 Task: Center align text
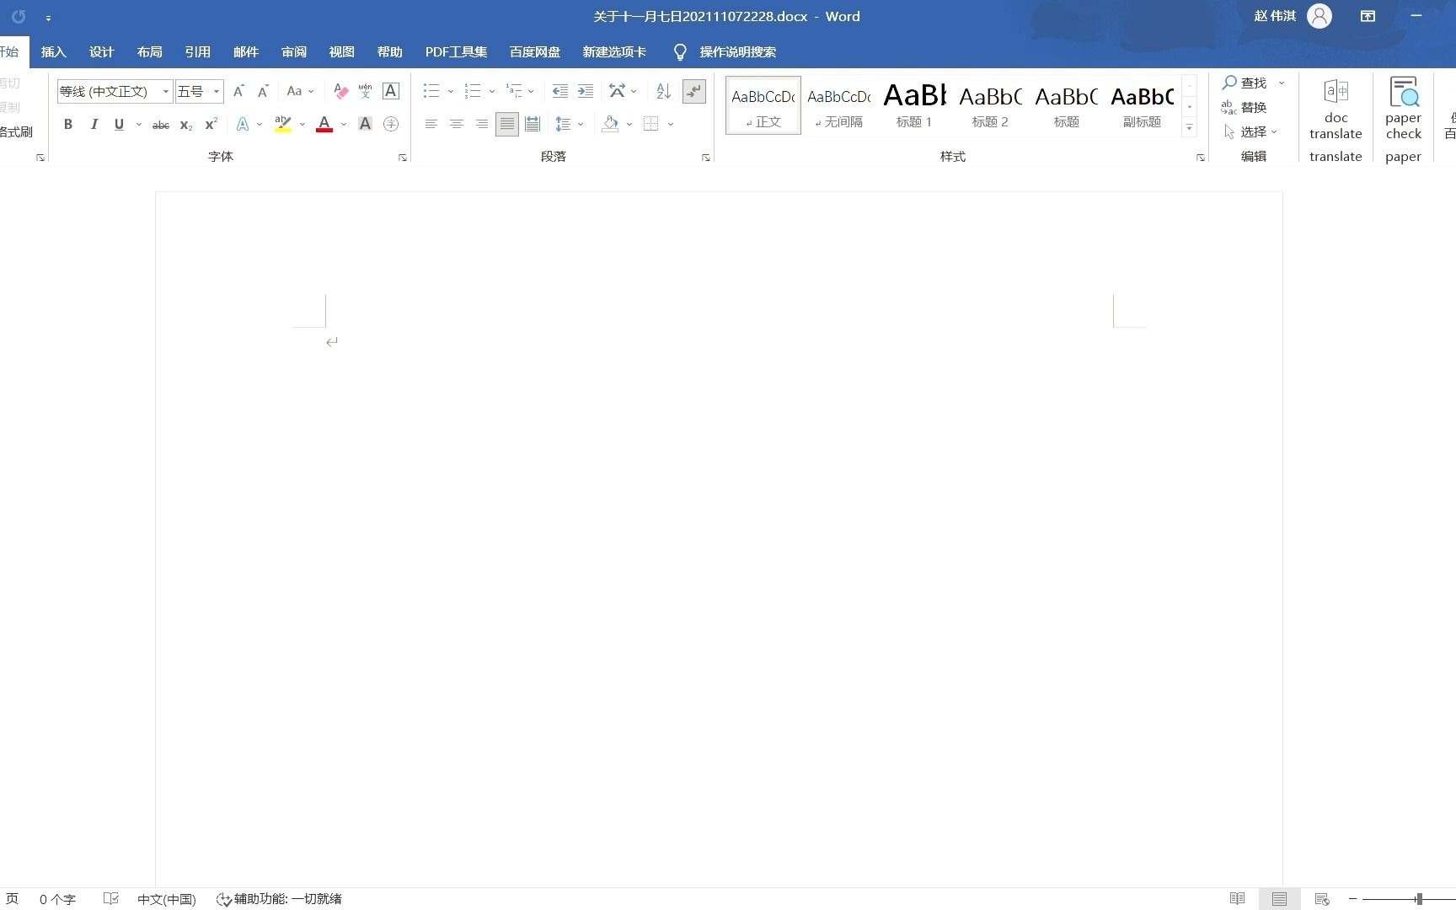point(456,124)
